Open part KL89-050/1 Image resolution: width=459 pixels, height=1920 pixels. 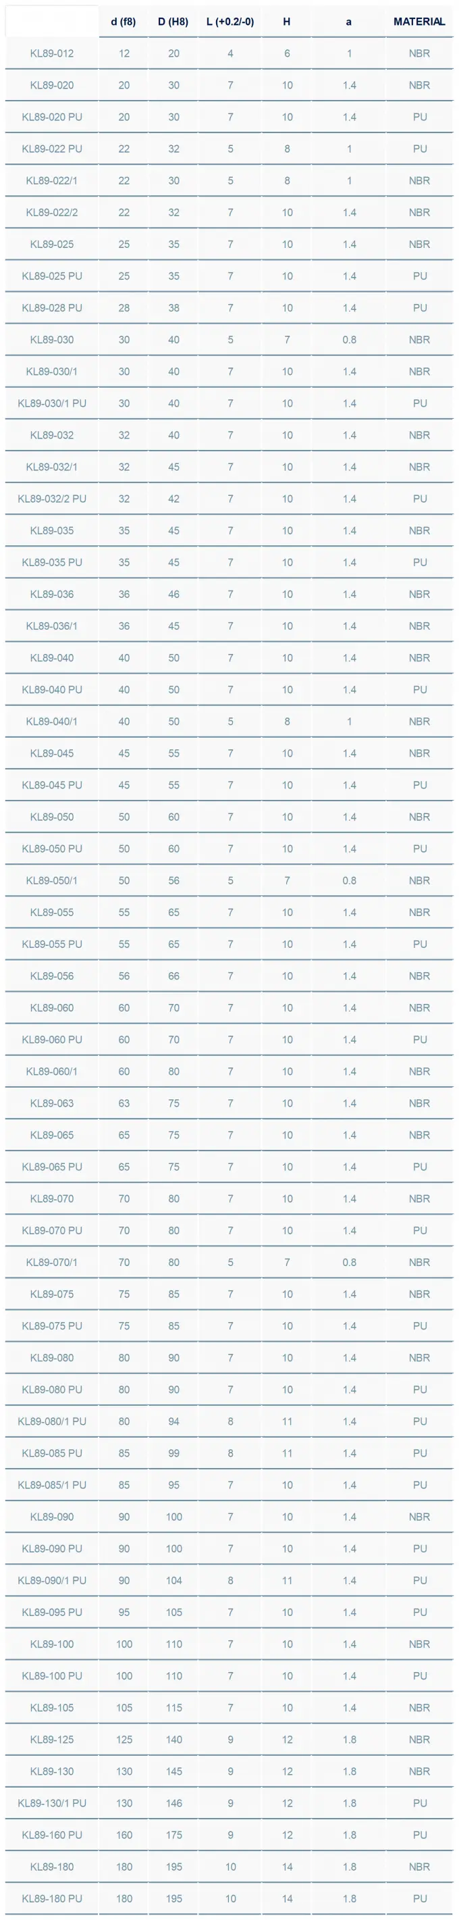[52, 880]
